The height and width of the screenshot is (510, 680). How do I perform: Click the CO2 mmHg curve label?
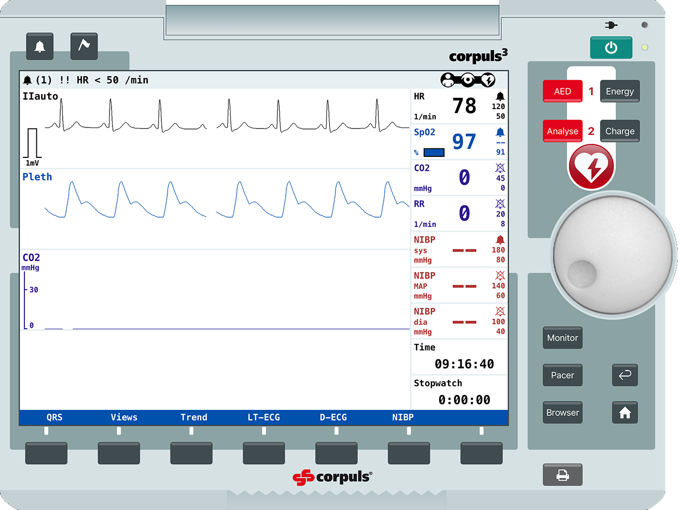[31, 262]
